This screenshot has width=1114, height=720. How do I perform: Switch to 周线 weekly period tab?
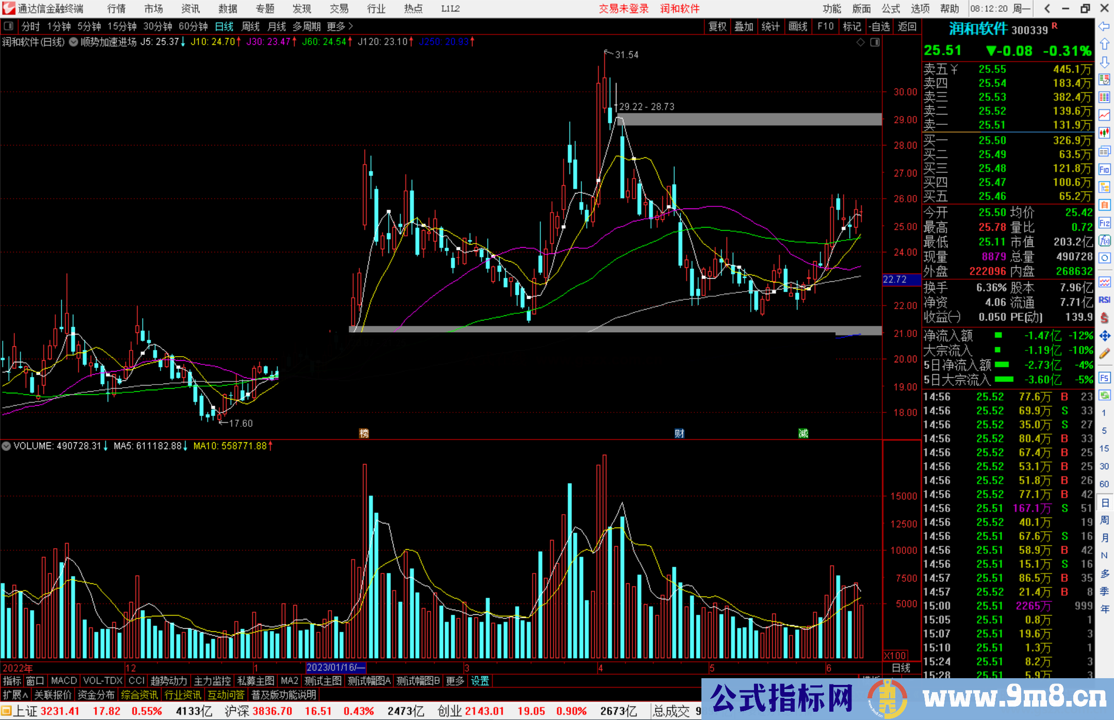tap(251, 26)
